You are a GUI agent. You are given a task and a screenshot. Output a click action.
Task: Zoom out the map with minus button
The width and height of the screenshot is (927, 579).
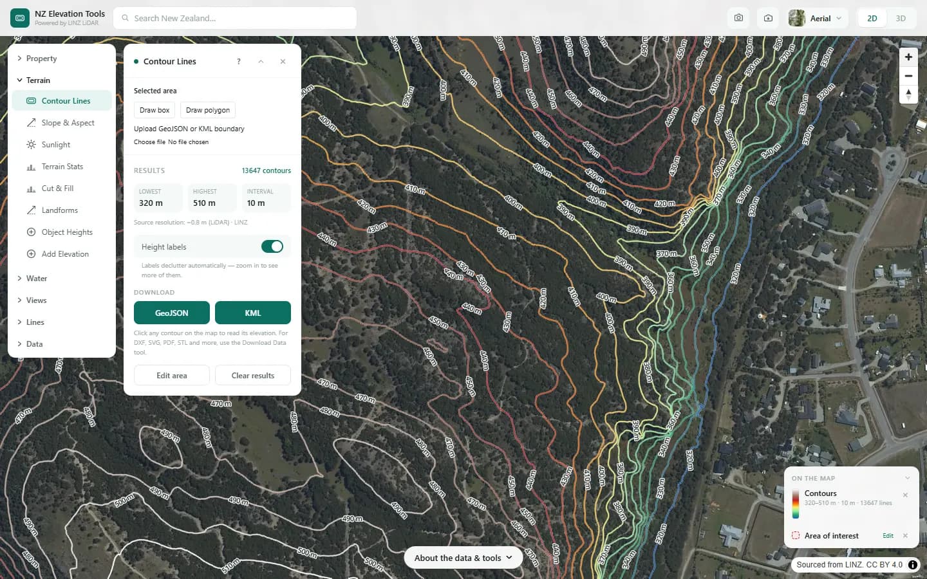pyautogui.click(x=908, y=76)
